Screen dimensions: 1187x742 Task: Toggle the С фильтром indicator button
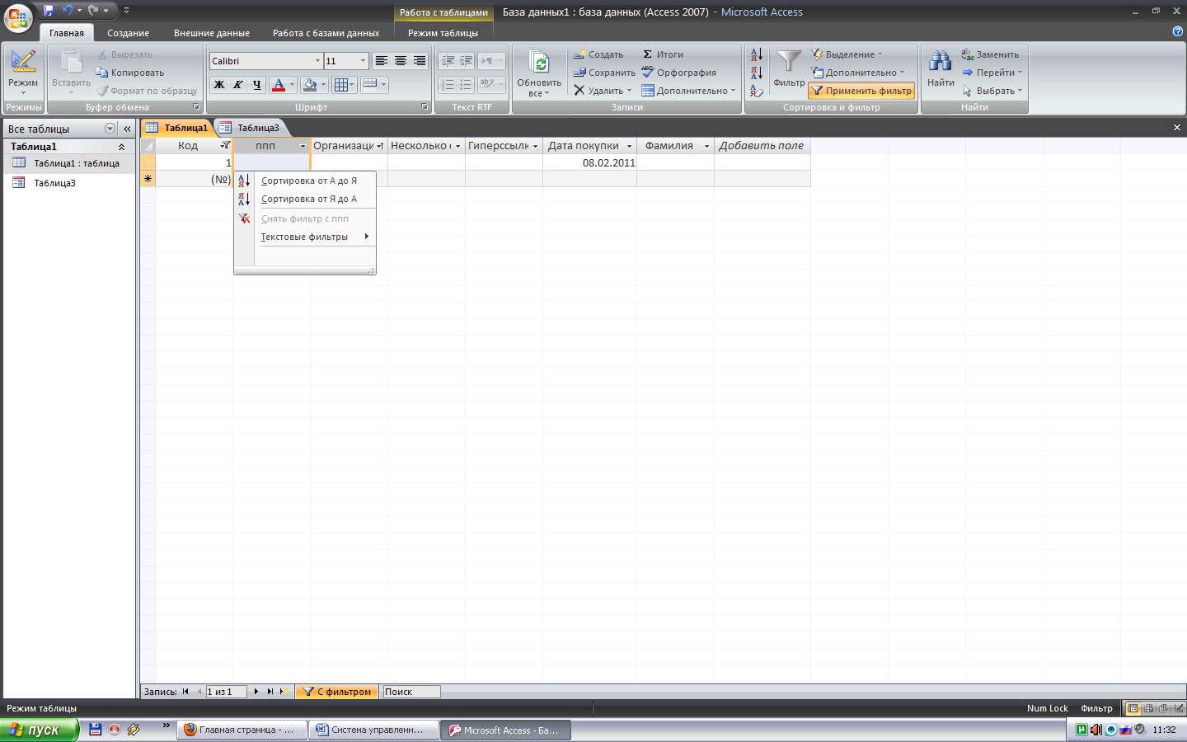coord(337,692)
